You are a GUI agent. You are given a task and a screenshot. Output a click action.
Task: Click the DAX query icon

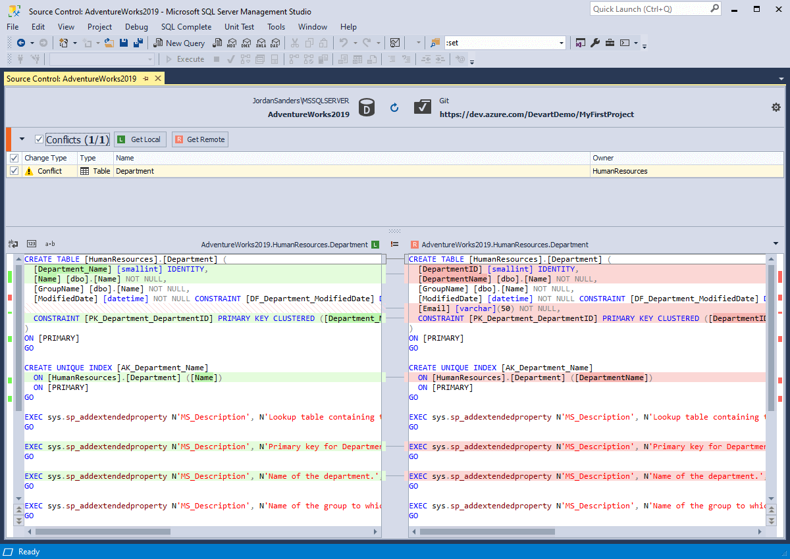coord(275,43)
